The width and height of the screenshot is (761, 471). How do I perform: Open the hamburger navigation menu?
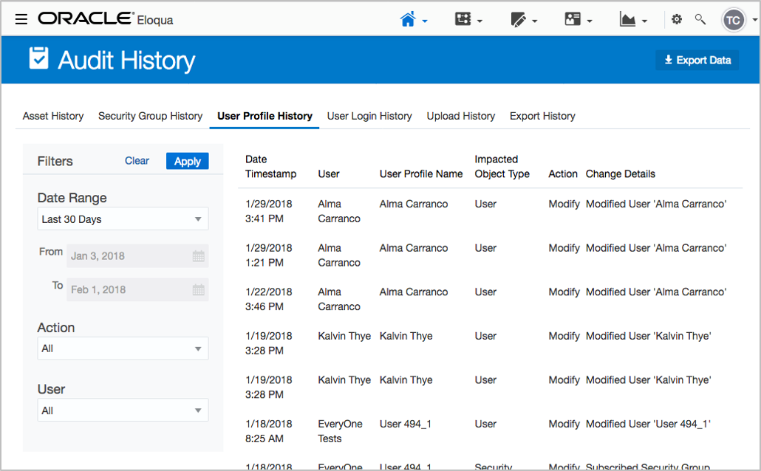(21, 19)
